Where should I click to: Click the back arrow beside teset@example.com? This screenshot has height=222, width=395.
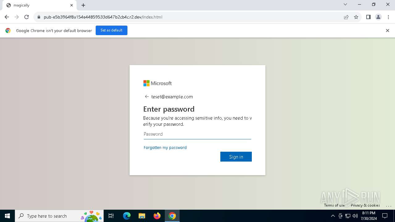[147, 97]
